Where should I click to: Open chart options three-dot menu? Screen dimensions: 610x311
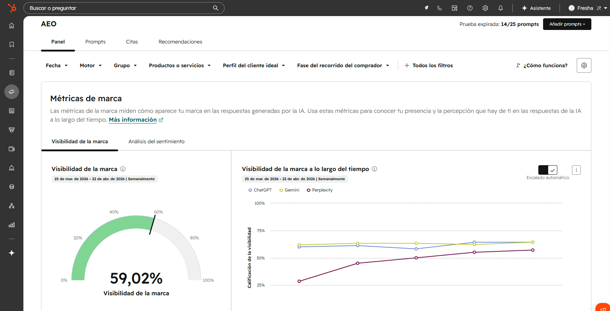[576, 170]
